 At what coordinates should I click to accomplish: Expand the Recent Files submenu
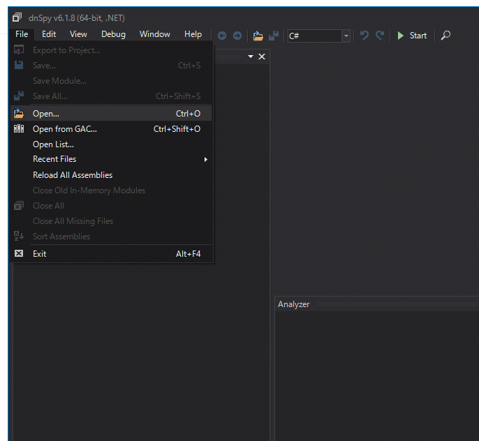(x=111, y=159)
